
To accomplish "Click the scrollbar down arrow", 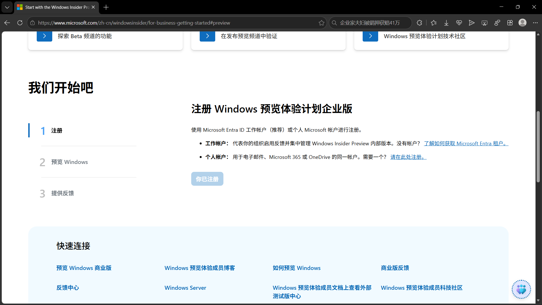I will 538,300.
